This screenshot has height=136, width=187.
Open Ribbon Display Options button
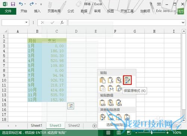(159, 4)
